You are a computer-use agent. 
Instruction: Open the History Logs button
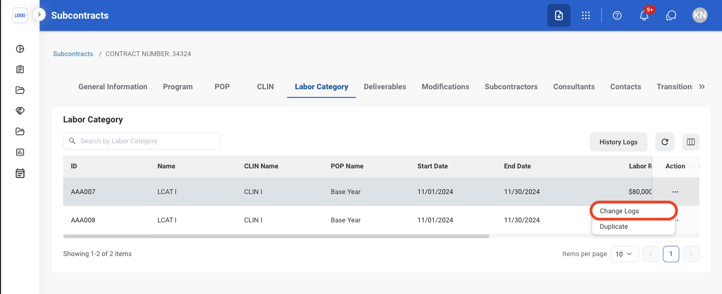618,142
